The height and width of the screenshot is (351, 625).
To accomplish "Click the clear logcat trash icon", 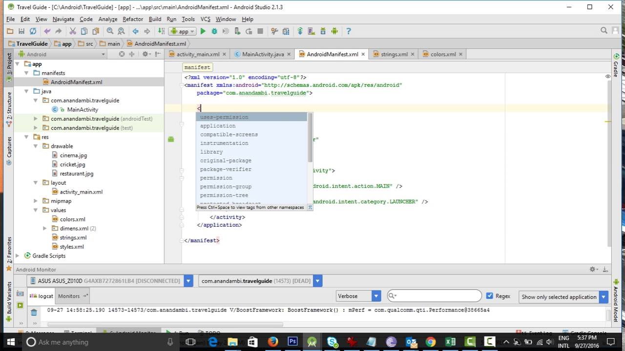I will coord(34,312).
